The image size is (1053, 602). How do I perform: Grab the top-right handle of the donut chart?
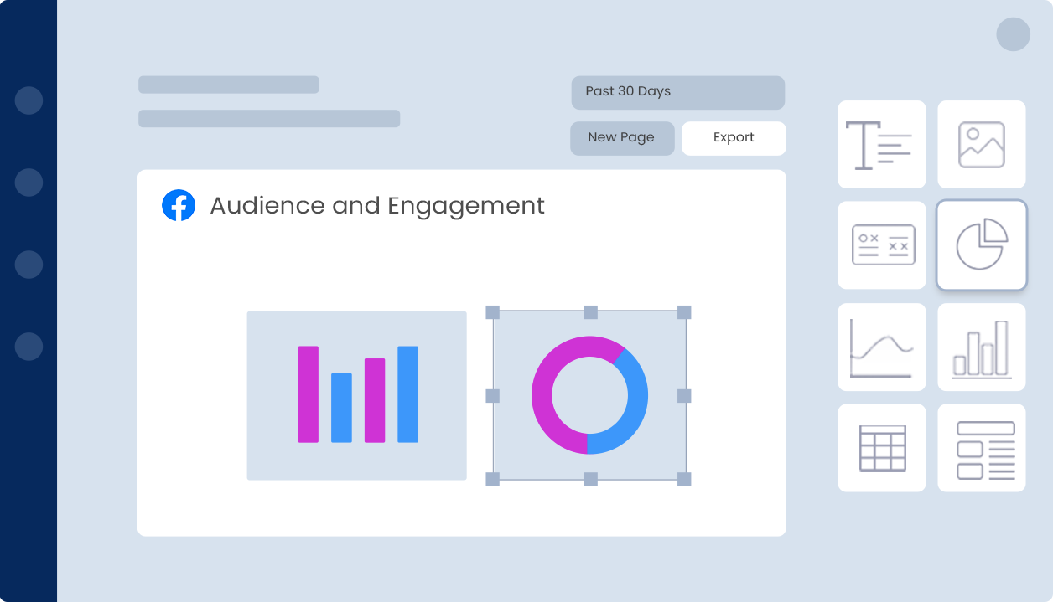coord(684,312)
